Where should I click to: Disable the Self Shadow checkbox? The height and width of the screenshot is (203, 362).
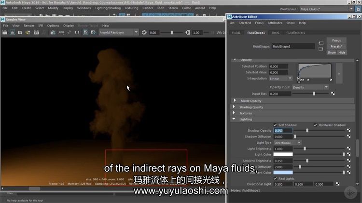tap(276, 125)
